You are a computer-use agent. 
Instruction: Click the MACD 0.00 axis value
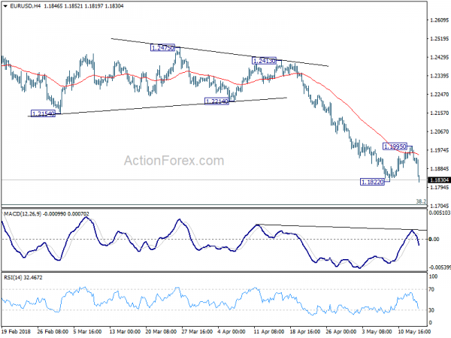pos(434,239)
